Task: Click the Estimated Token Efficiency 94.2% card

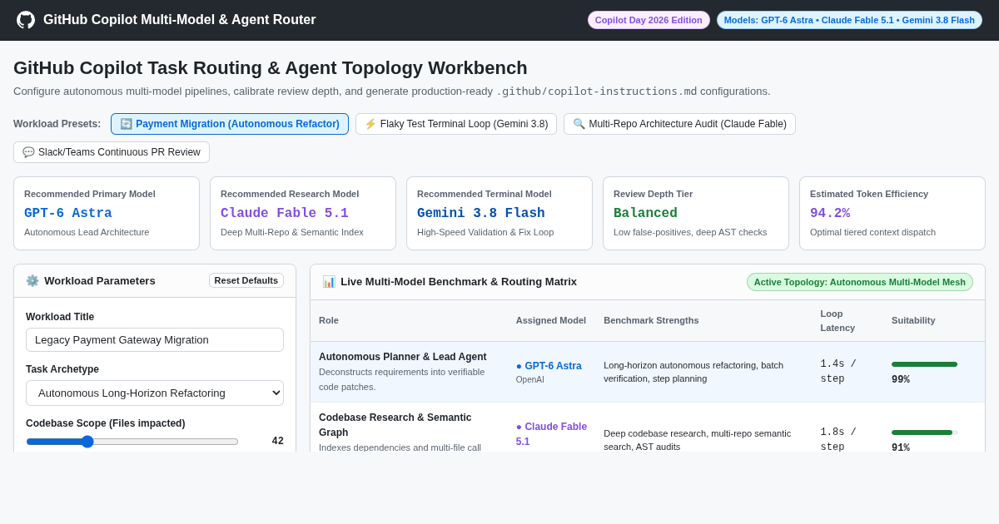Action: click(x=892, y=213)
